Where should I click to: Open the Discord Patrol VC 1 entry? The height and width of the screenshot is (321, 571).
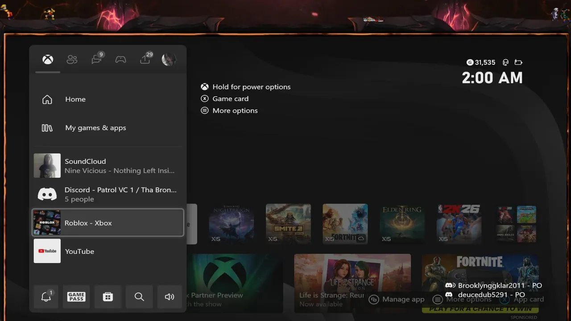pyautogui.click(x=107, y=194)
